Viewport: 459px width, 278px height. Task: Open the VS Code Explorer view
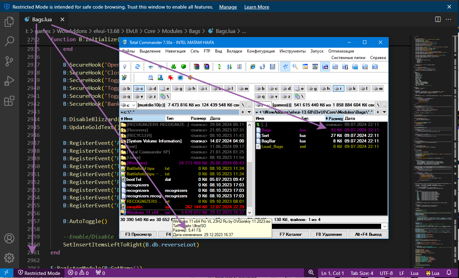[x=9, y=22]
